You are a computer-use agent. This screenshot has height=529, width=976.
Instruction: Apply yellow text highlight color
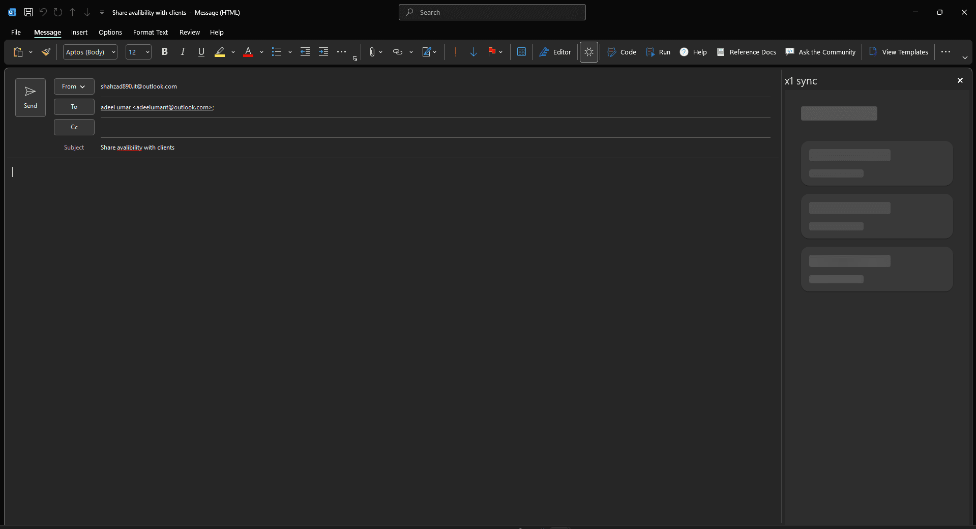click(220, 52)
